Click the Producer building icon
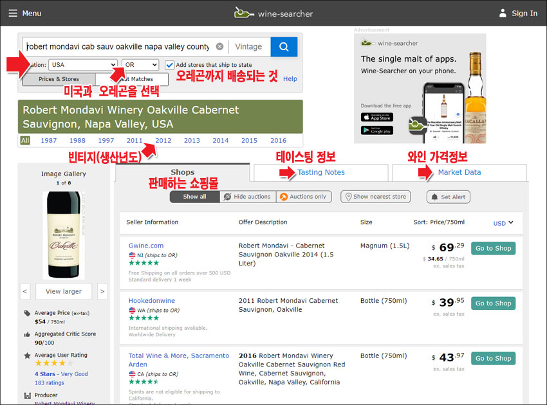Image resolution: width=547 pixels, height=405 pixels. 27,395
